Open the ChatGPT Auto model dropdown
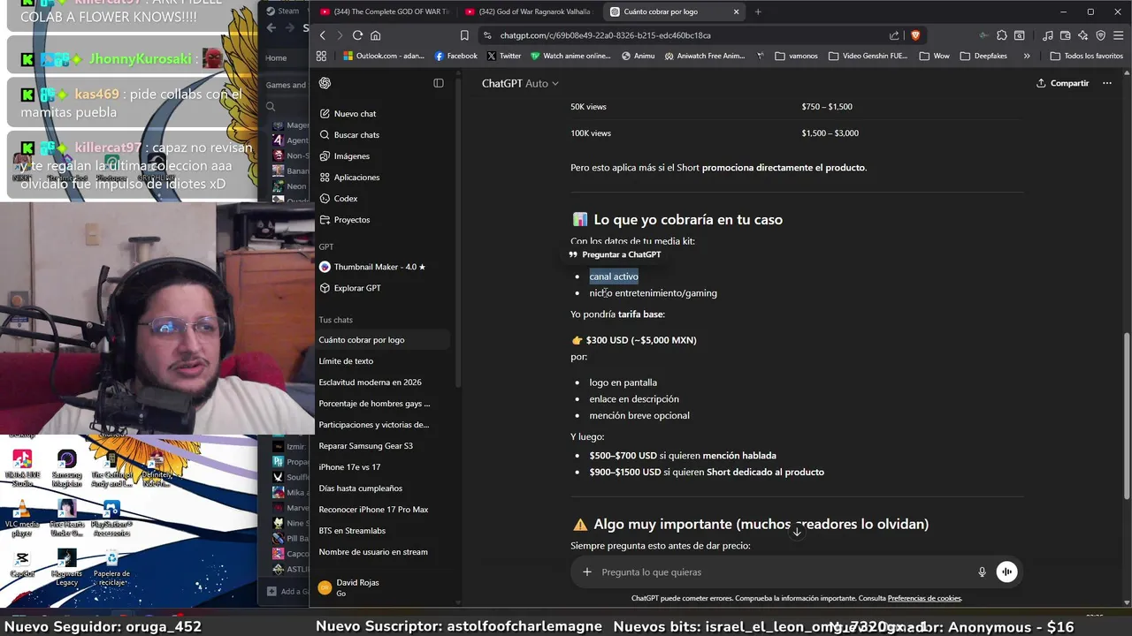Viewport: 1132px width, 636px height. (x=520, y=83)
